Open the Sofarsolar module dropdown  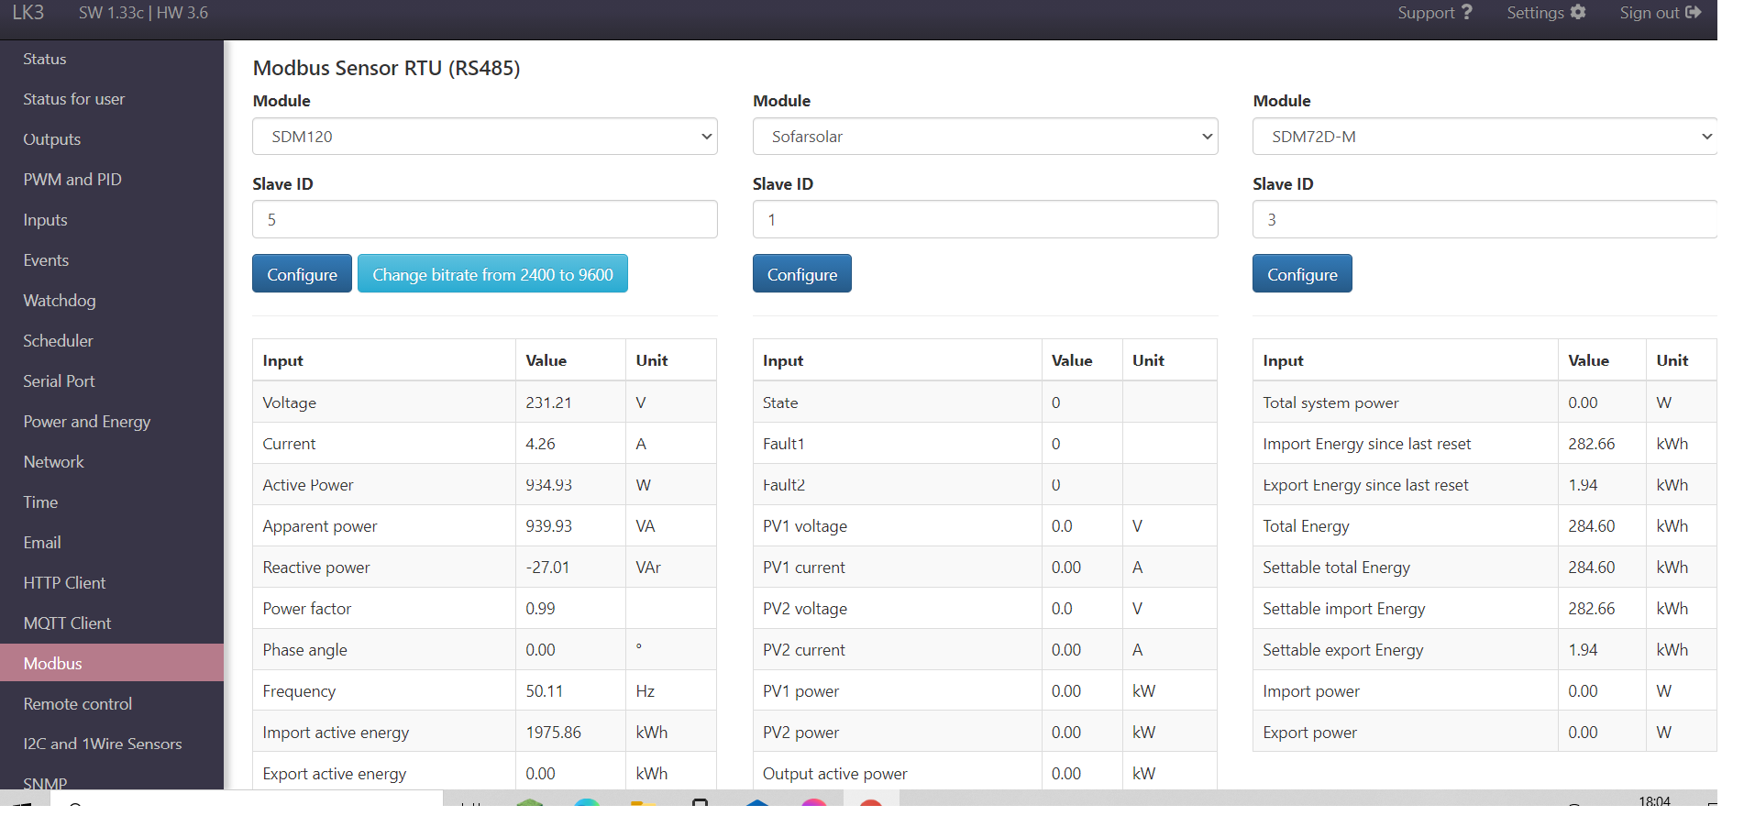click(x=985, y=137)
